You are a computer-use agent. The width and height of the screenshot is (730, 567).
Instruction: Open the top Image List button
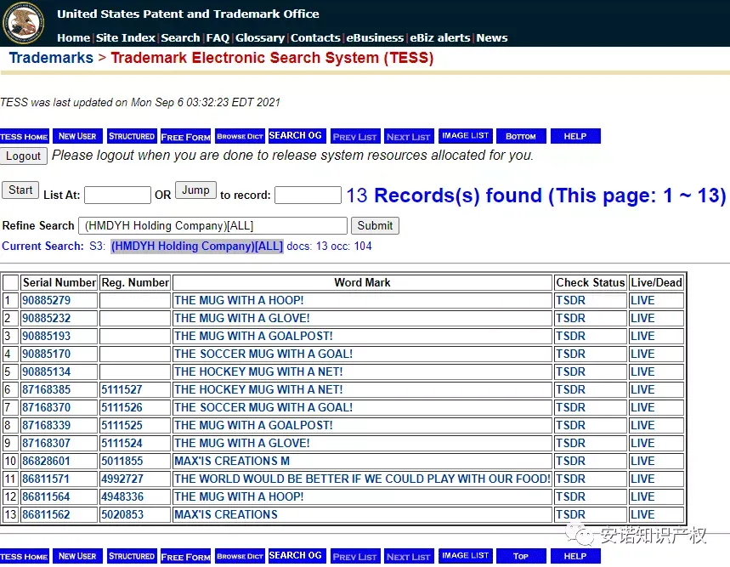point(466,135)
